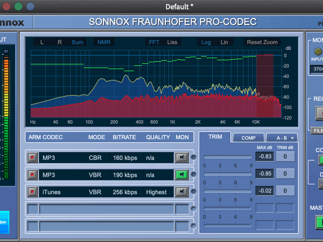
Task: Click Max dB readout -0.83
Action: tap(265, 156)
